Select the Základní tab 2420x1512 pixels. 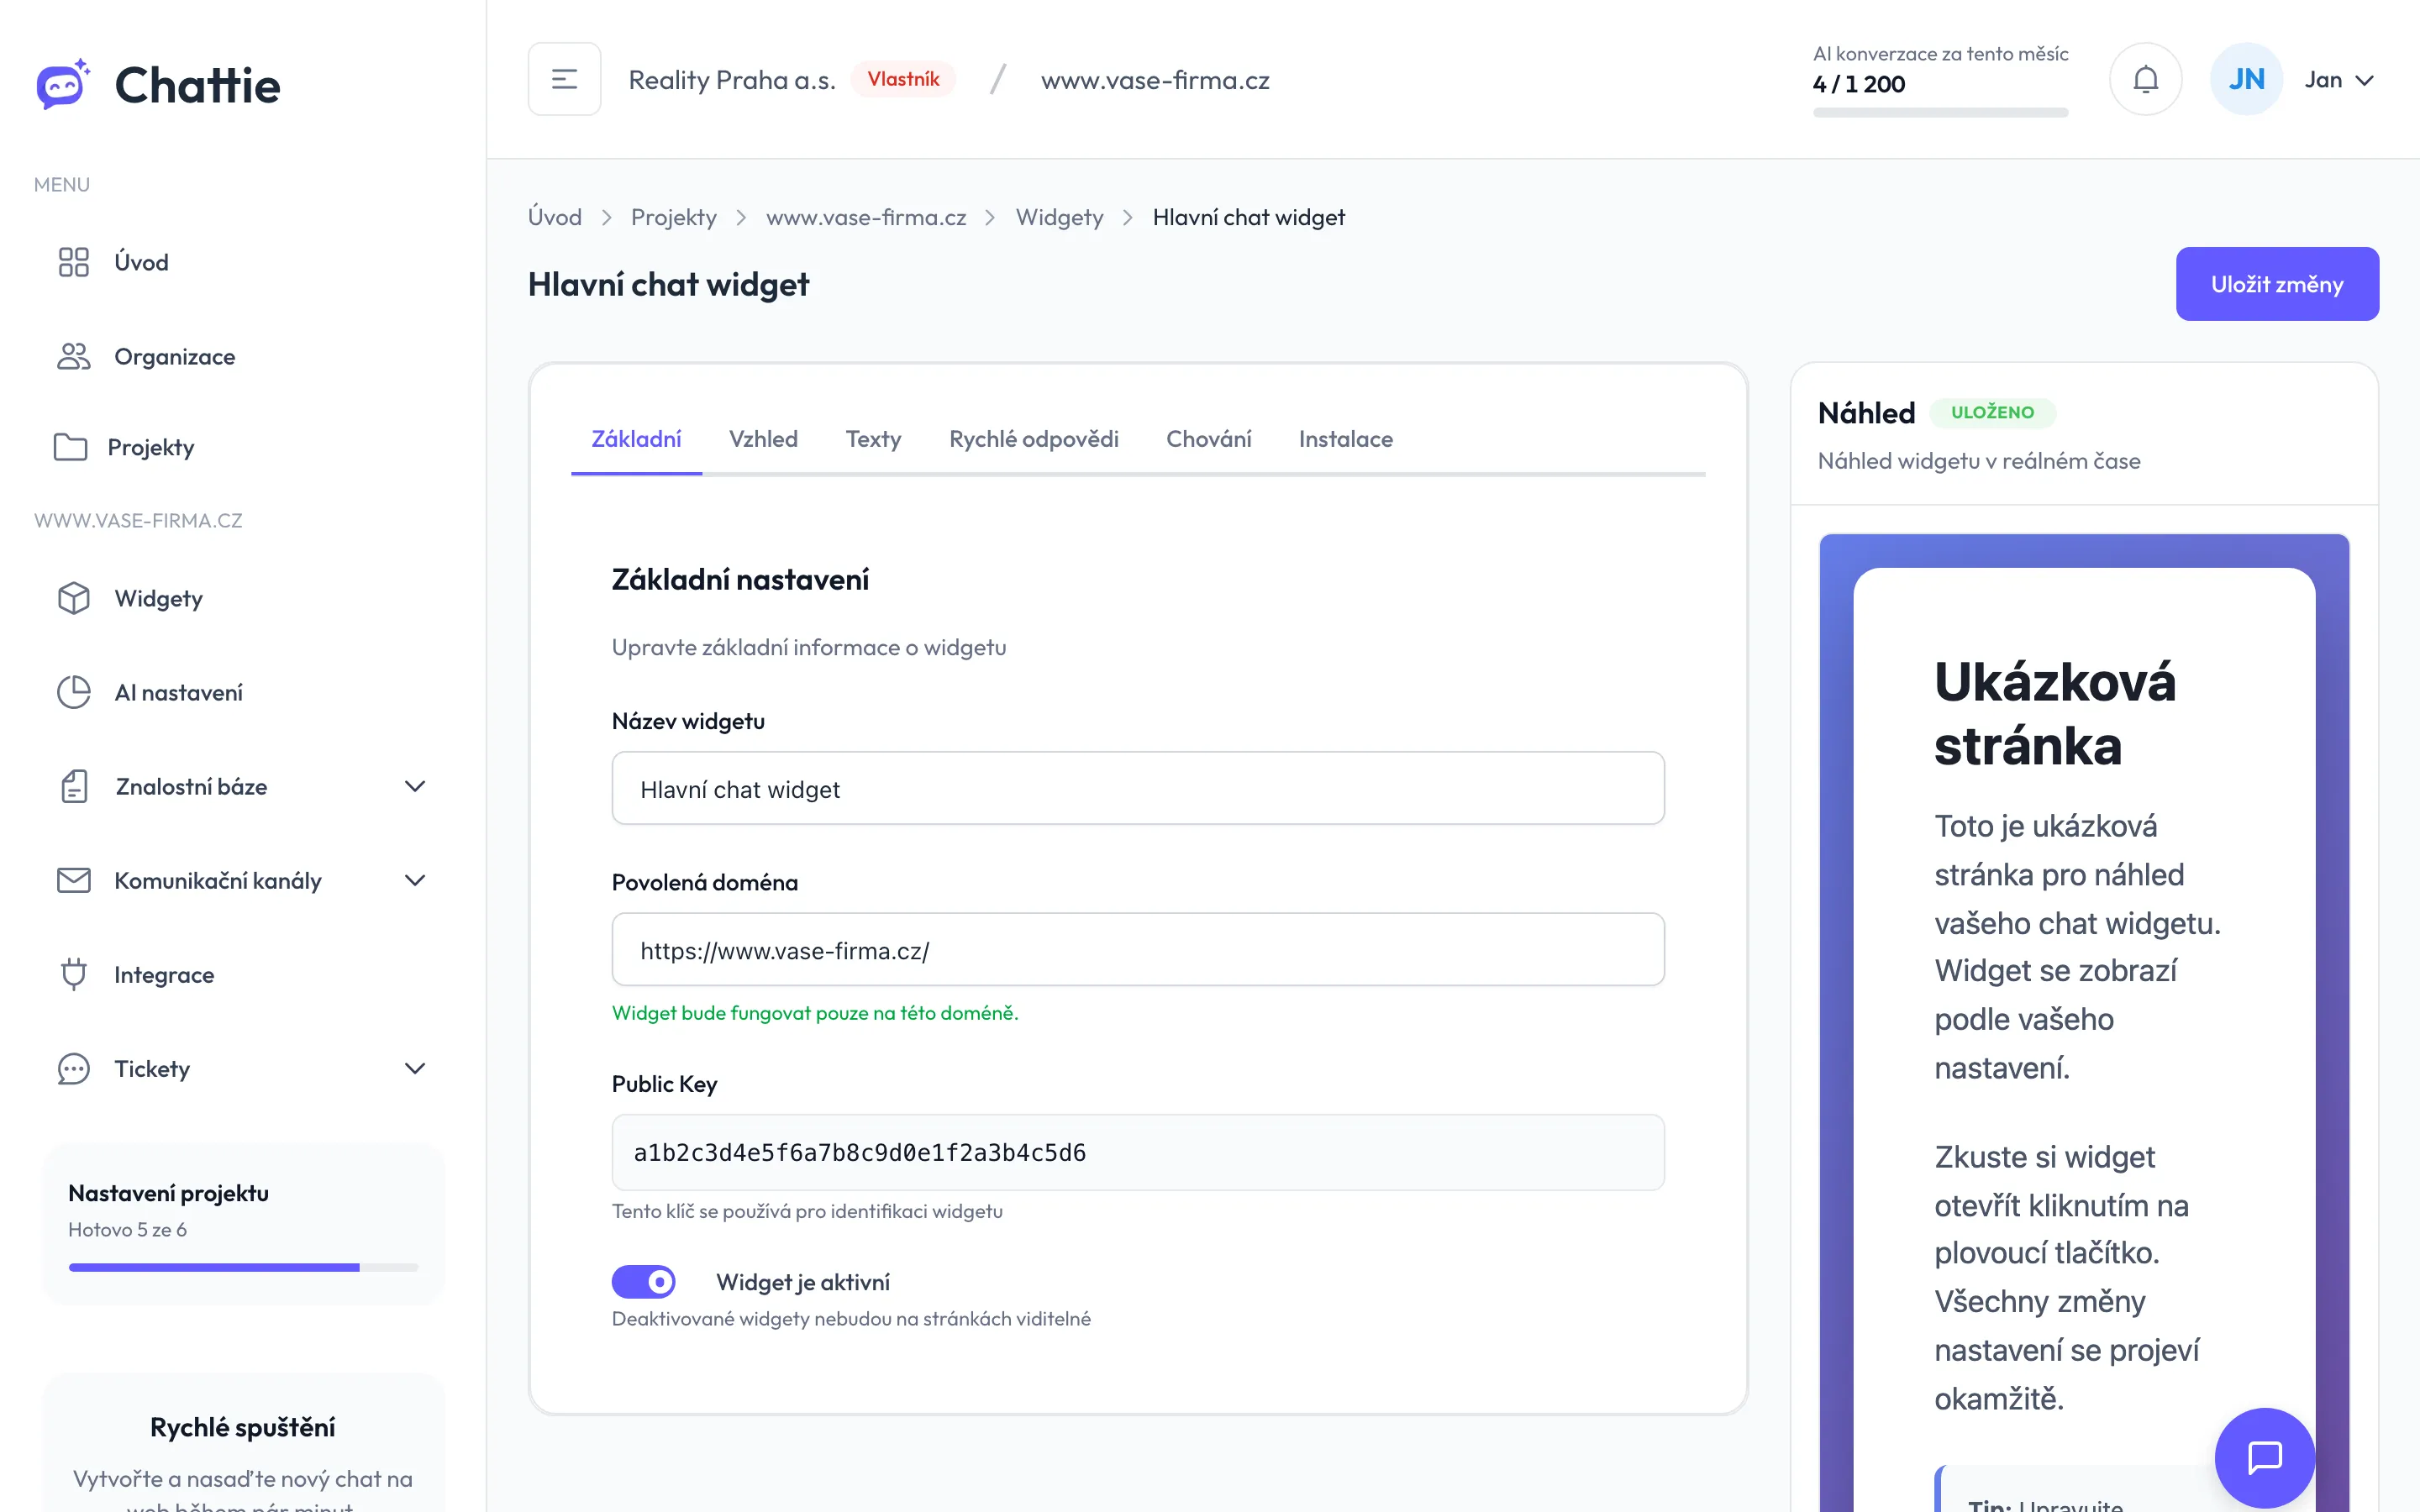[636, 439]
